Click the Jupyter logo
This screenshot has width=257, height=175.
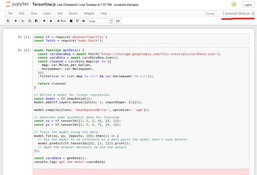(17, 4)
